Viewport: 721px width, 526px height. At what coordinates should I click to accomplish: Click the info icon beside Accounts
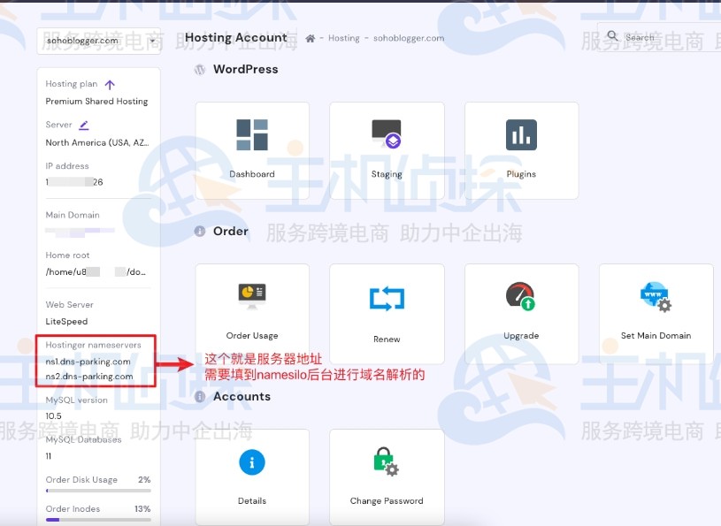point(200,396)
